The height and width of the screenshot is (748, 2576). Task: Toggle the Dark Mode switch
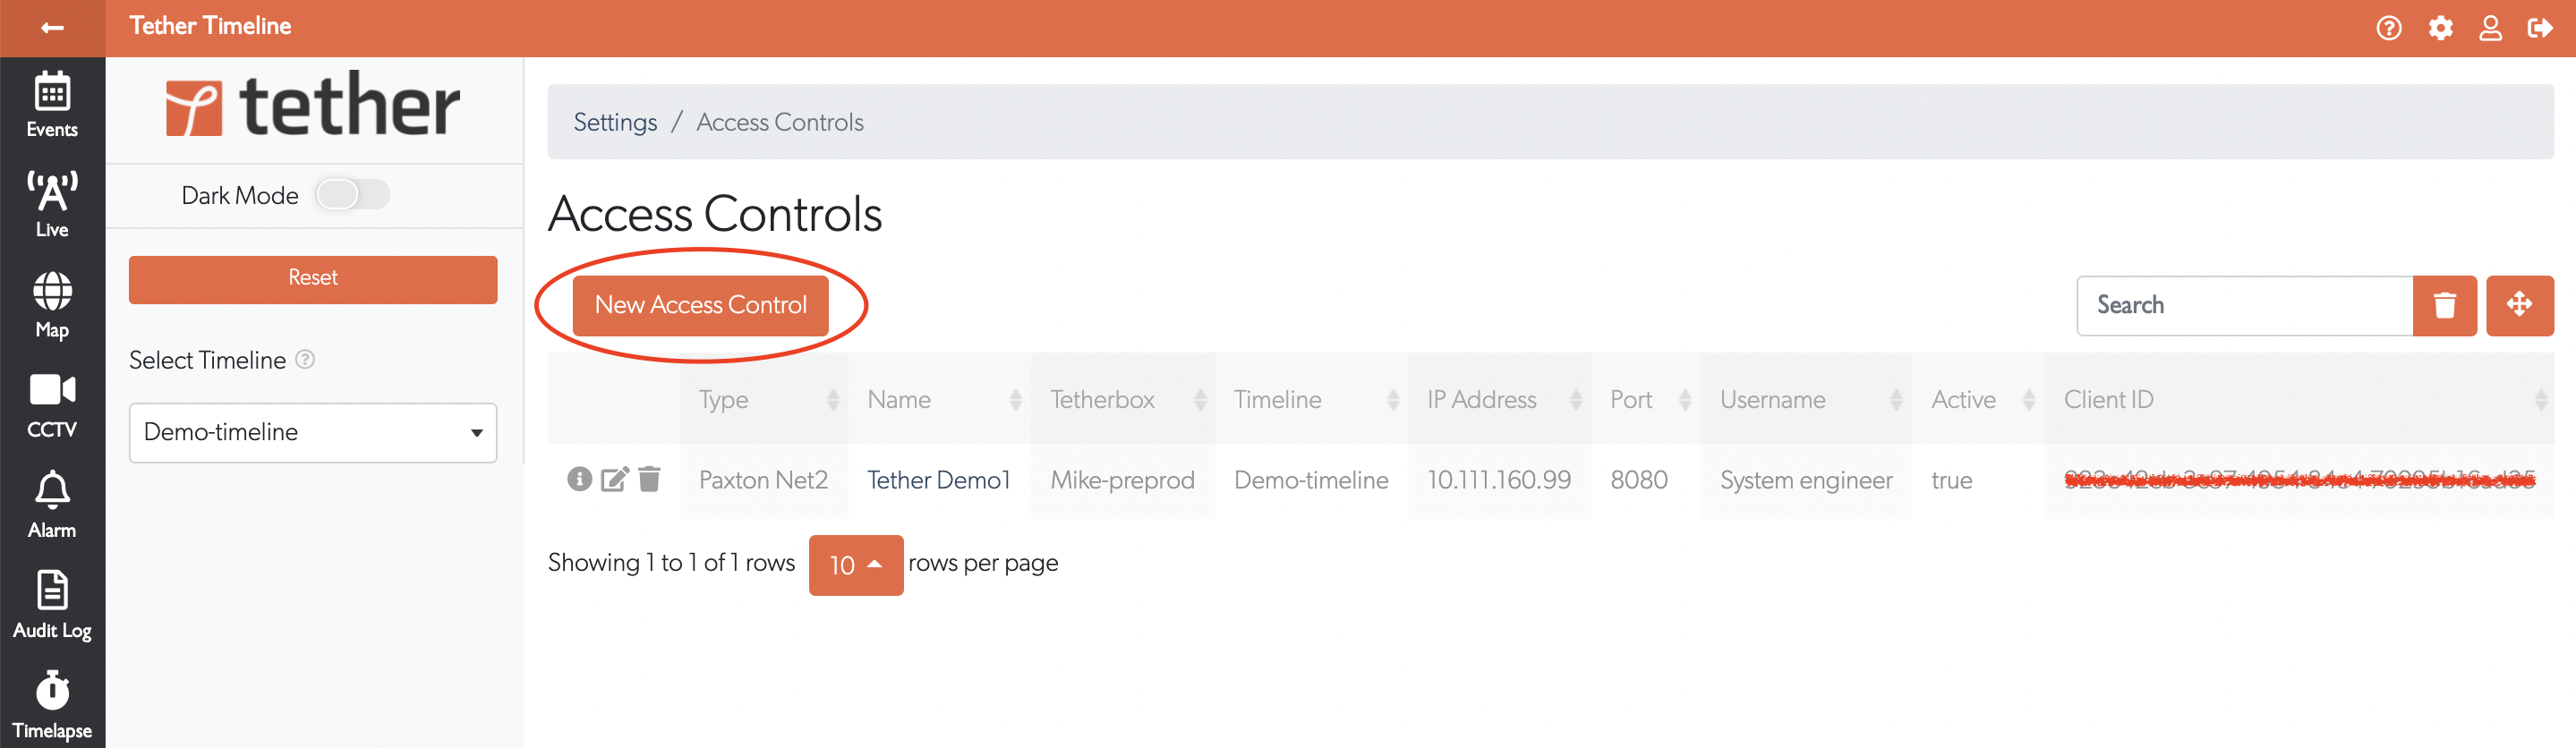tap(352, 195)
